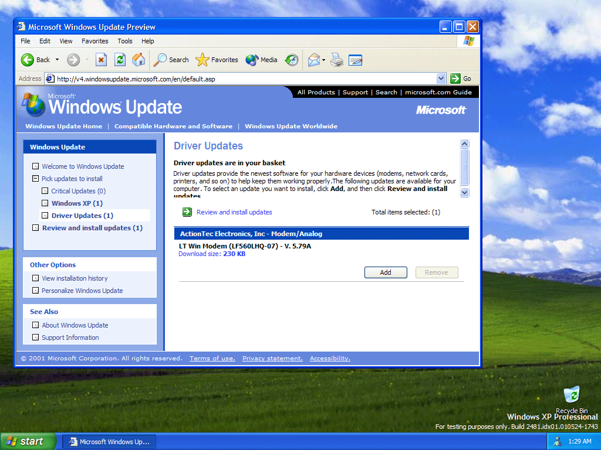Expand the Address bar dropdown arrow
The width and height of the screenshot is (601, 450).
click(441, 79)
